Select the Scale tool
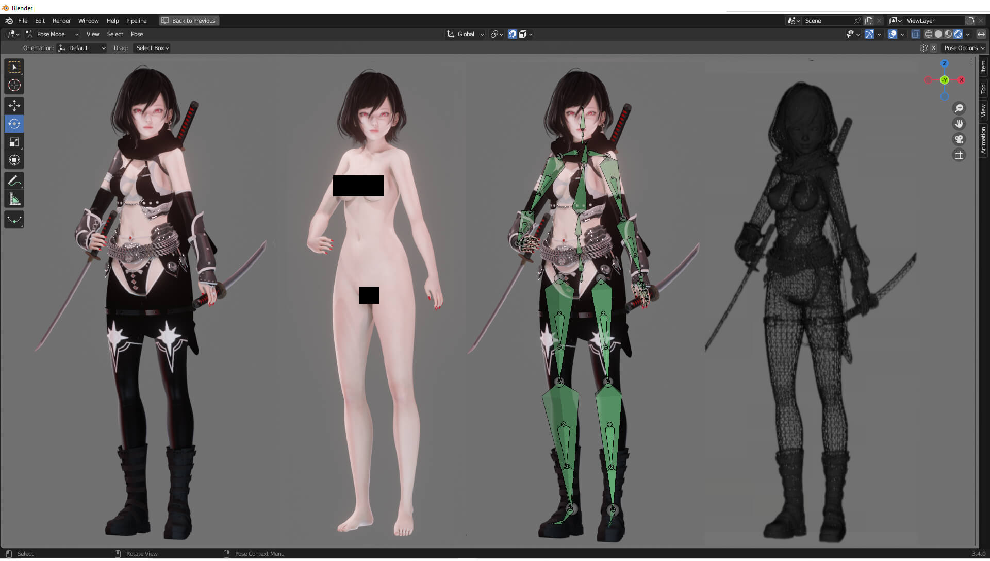Screen dimensions: 990x561 coord(14,142)
